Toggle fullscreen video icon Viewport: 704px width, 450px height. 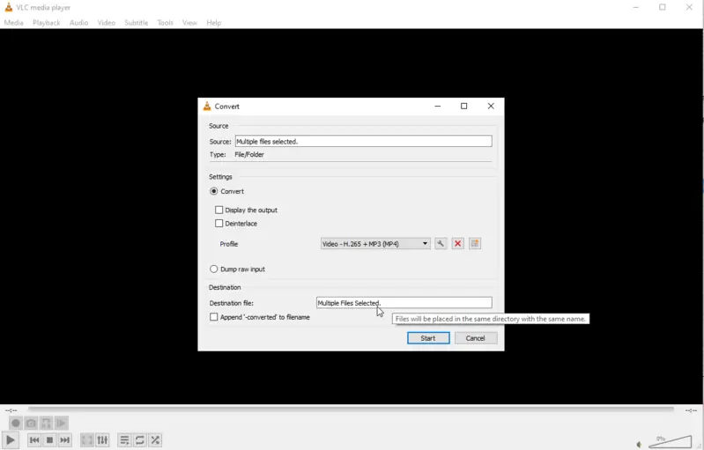[86, 440]
